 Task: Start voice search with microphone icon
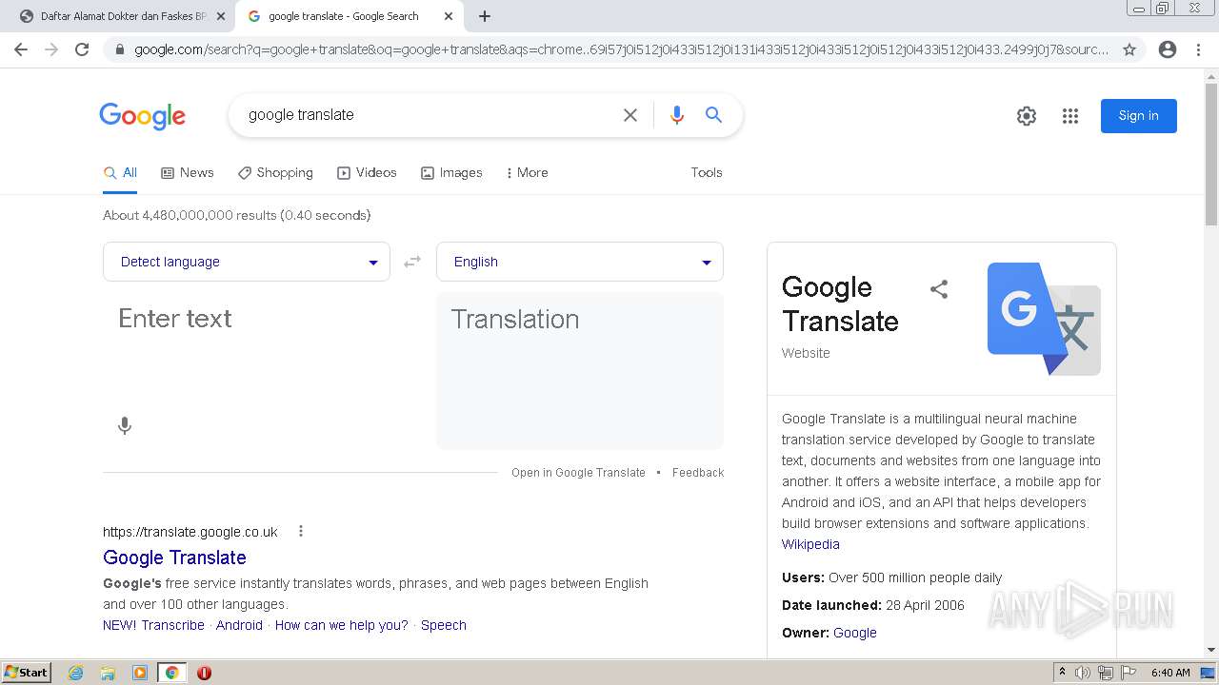677,115
